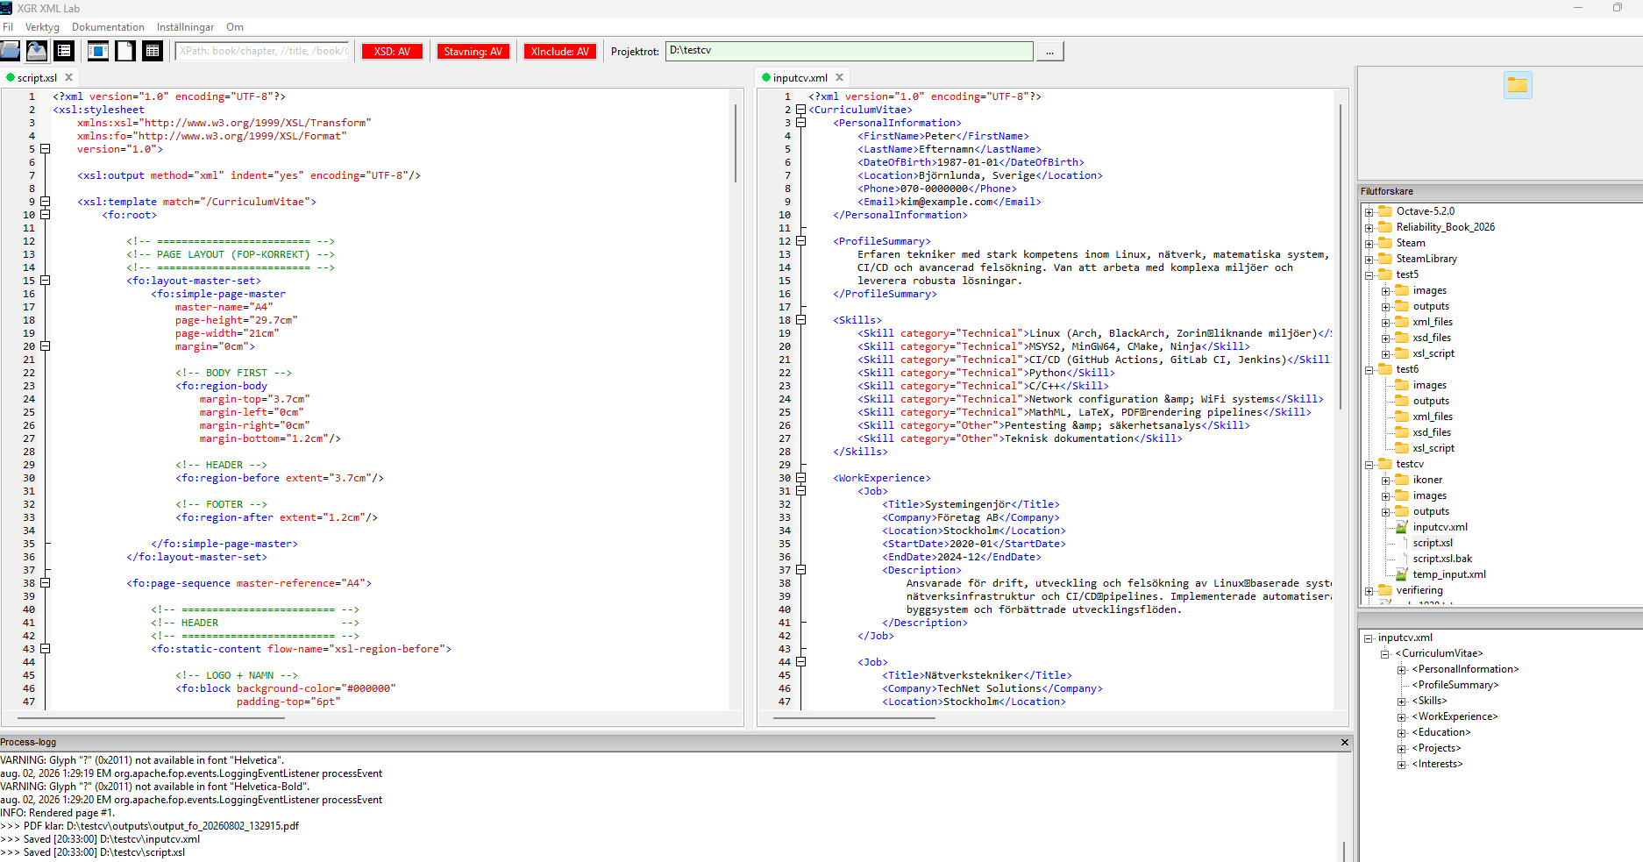
Task: Click the XGR XML Lab app icon
Action: coord(6,8)
